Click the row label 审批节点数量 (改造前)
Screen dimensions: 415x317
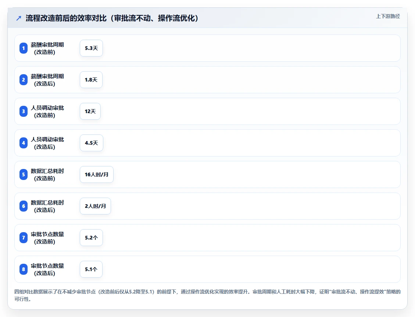[47, 238]
